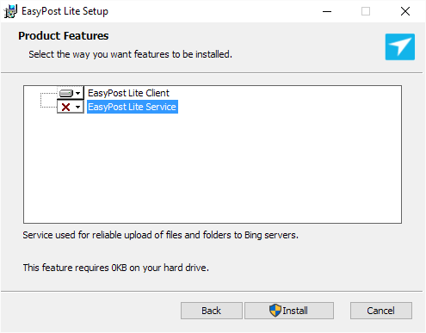The width and height of the screenshot is (426, 333).
Task: Close the EasyPost Lite Setup window
Action: click(x=405, y=11)
